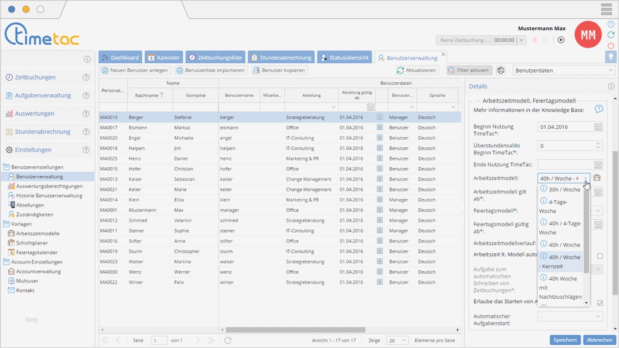This screenshot has height=348, width=619.
Task: Click the red power logout icon
Action: click(x=611, y=45)
